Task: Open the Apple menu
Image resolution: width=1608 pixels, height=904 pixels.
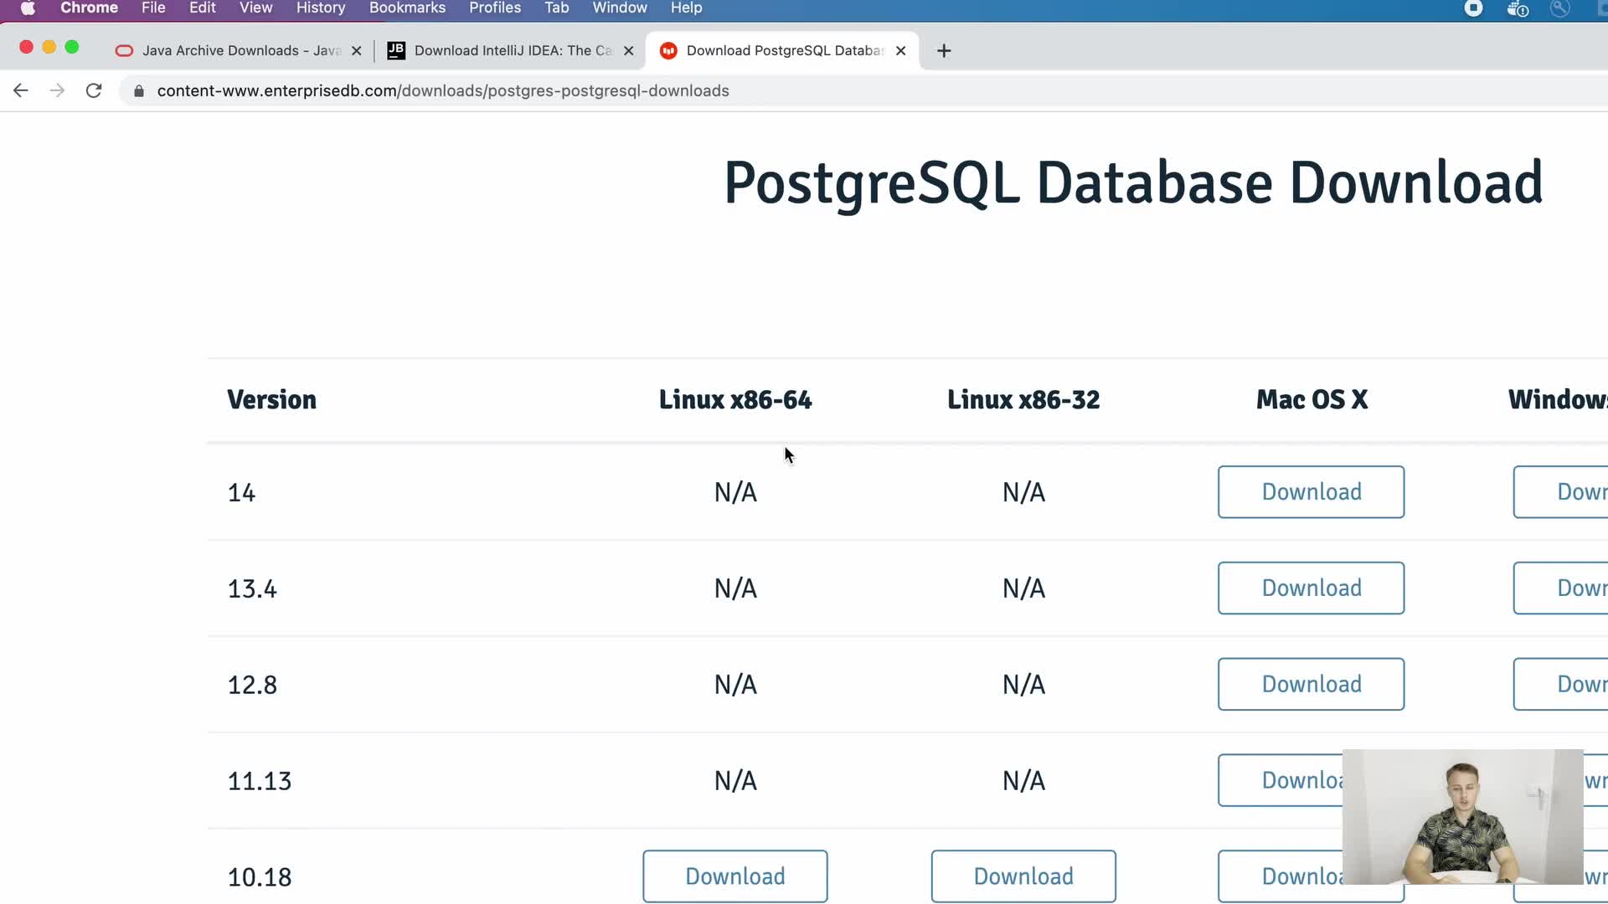Action: point(28,8)
